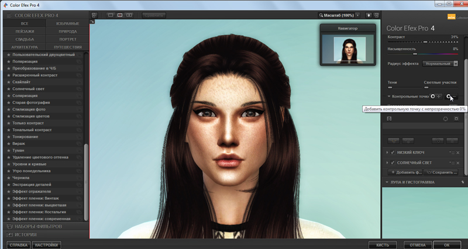
Task: Expand the ИСТОРИЯ panel
Action: point(46,234)
